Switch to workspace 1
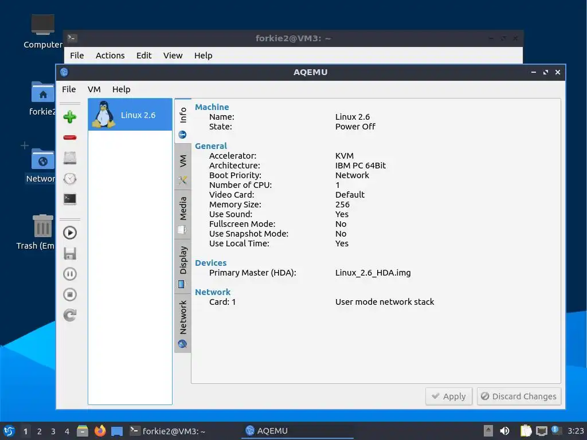This screenshot has height=440, width=587. (25, 431)
